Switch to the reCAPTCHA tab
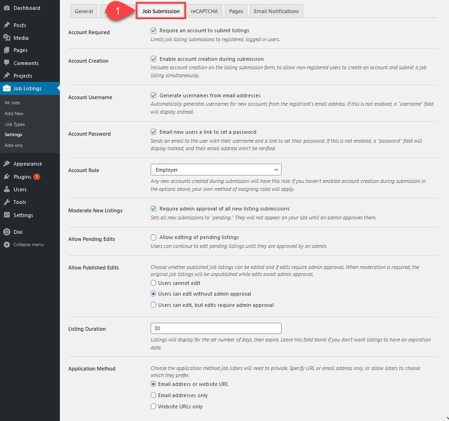449x421 pixels. pyautogui.click(x=204, y=11)
